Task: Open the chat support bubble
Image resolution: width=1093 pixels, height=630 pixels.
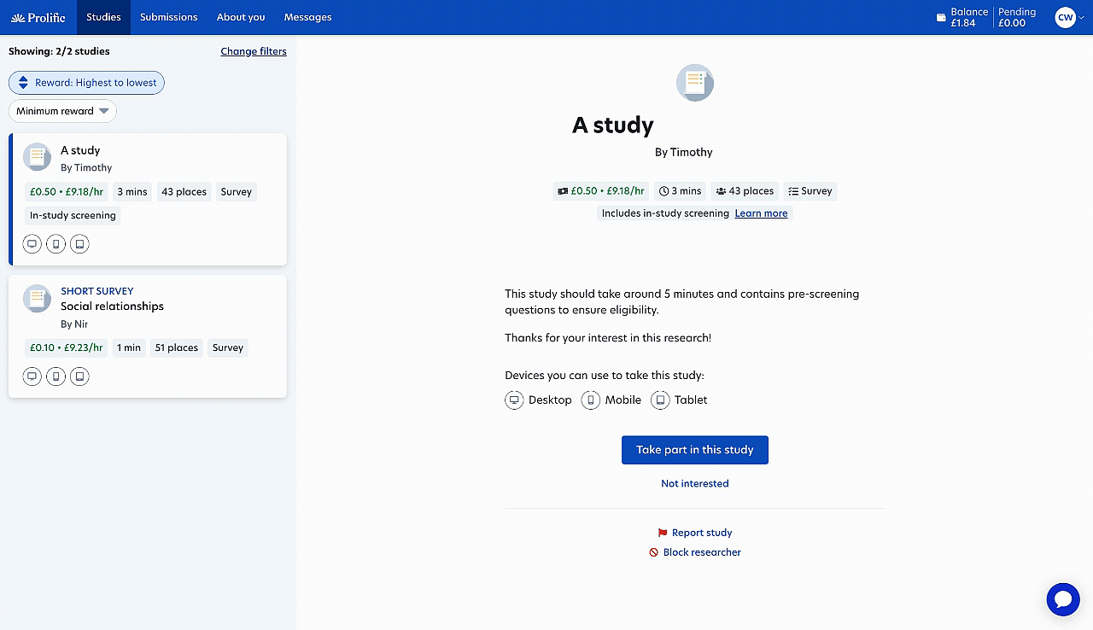Action: (x=1063, y=599)
